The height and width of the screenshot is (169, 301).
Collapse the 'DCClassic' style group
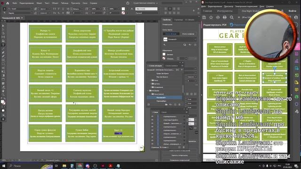tap(148, 91)
